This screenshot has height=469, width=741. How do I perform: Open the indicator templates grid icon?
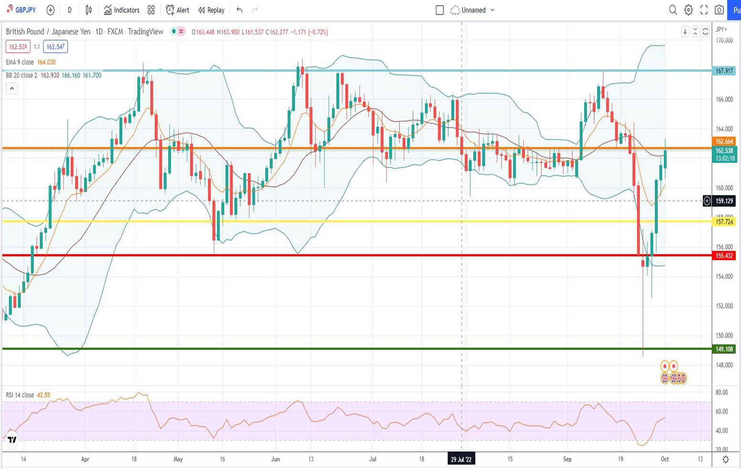point(151,10)
